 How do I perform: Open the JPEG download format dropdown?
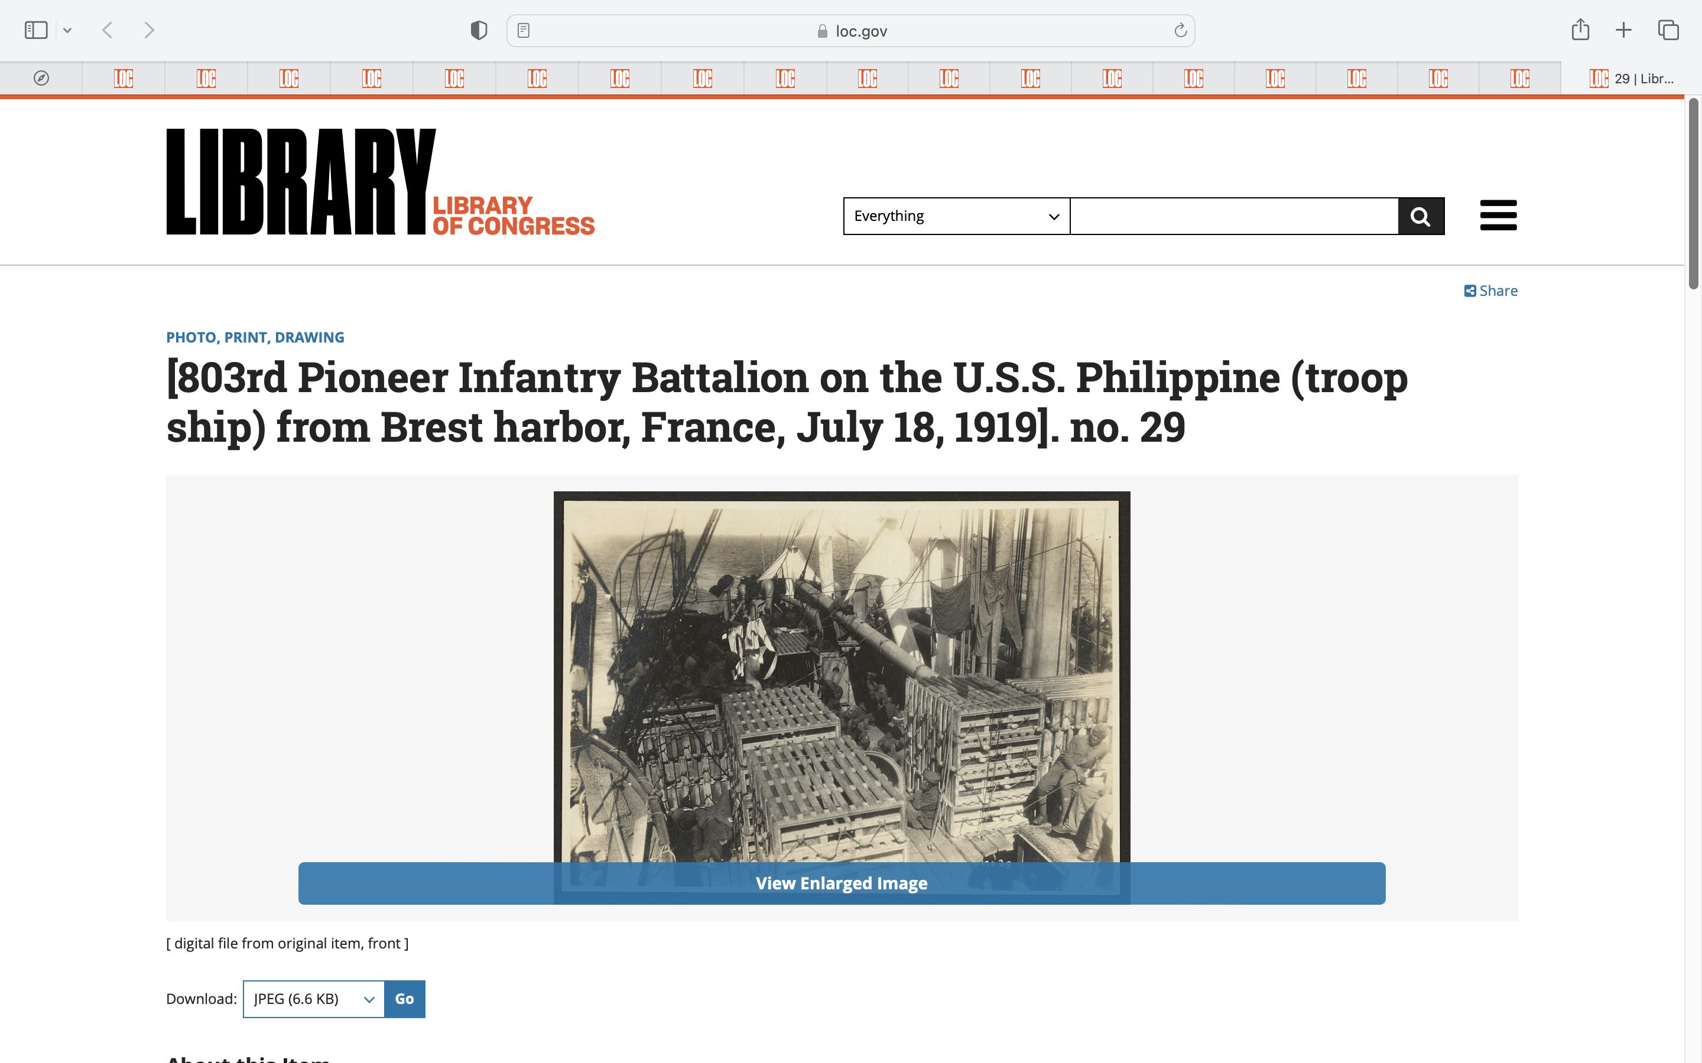tap(314, 999)
